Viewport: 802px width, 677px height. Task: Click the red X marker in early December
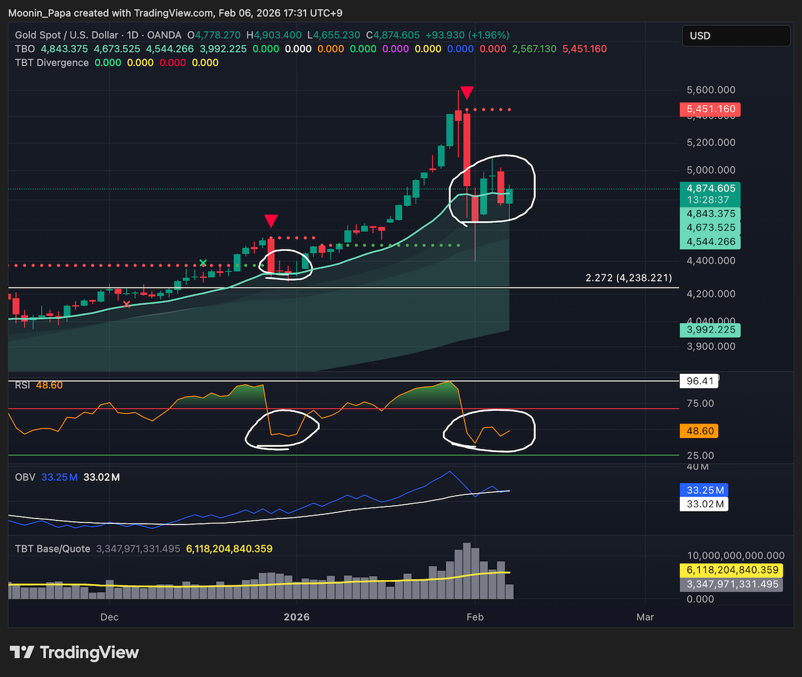click(126, 304)
